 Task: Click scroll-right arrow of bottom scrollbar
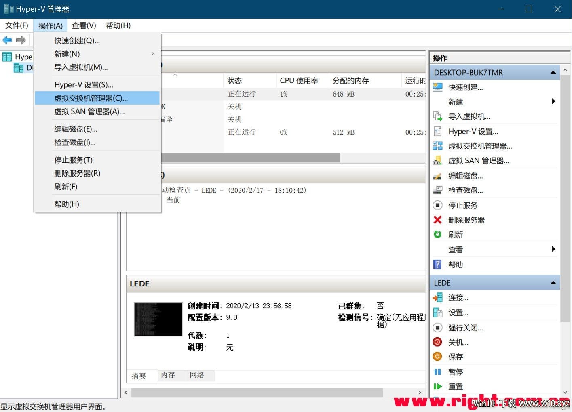point(420,392)
